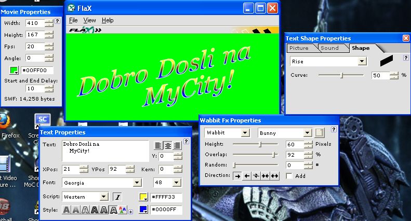Open the Bunny preset dropdown
Image resolution: width=411 pixels, height=221 pixels.
[x=308, y=133]
